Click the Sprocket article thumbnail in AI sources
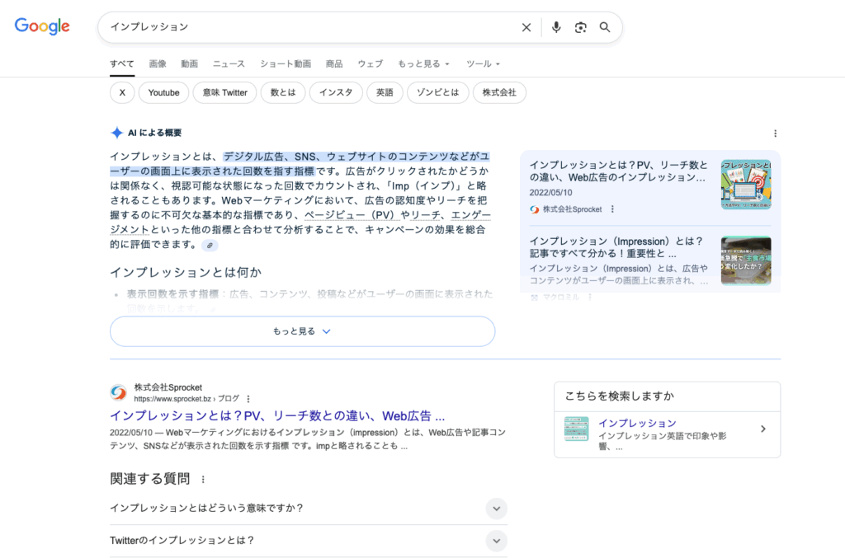This screenshot has height=558, width=845. [745, 184]
